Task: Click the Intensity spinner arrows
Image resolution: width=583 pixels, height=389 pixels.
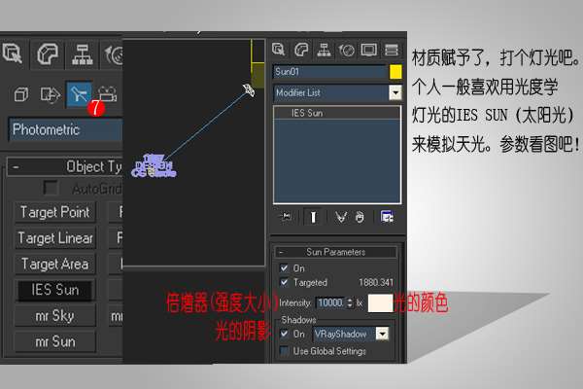Action: tap(350, 303)
